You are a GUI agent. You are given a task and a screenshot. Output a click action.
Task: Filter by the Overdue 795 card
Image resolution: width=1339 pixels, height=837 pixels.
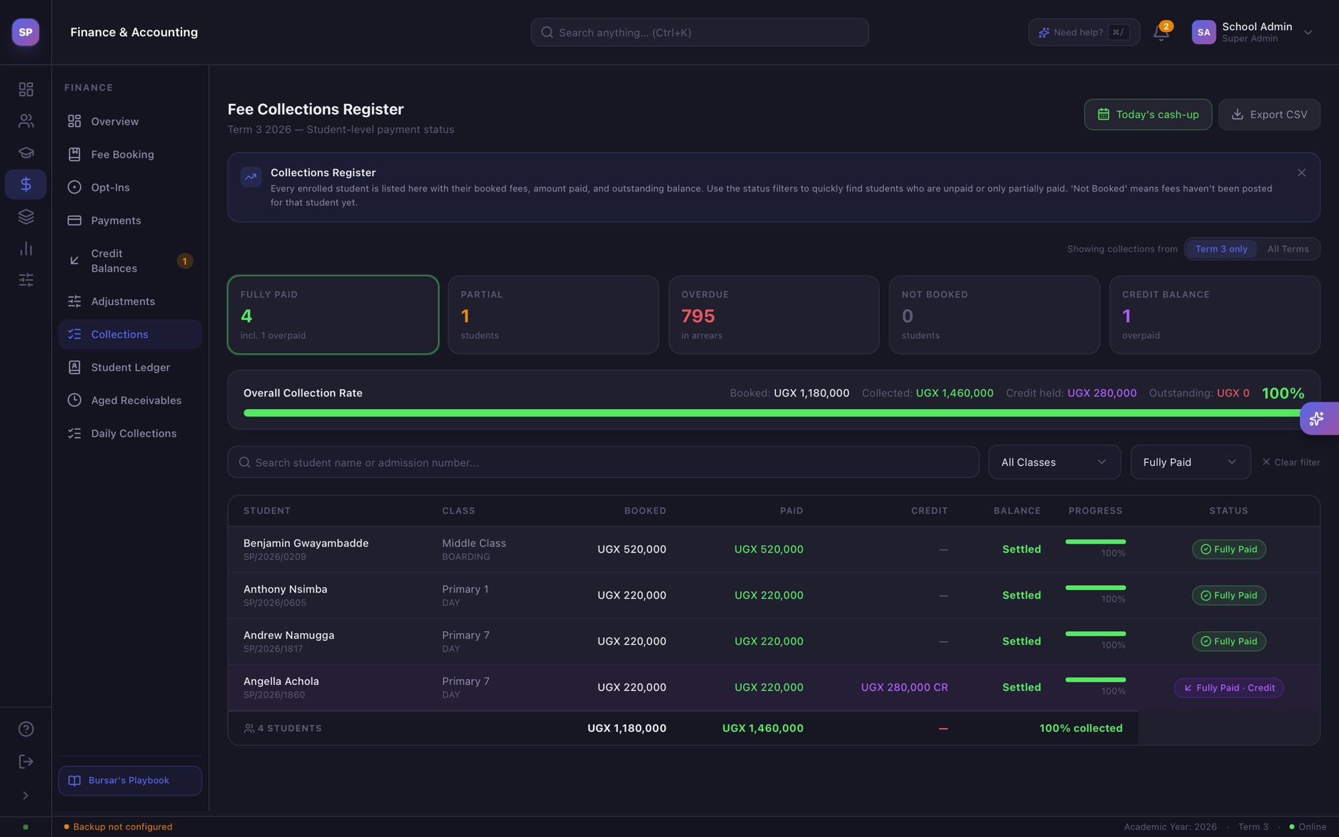(773, 315)
